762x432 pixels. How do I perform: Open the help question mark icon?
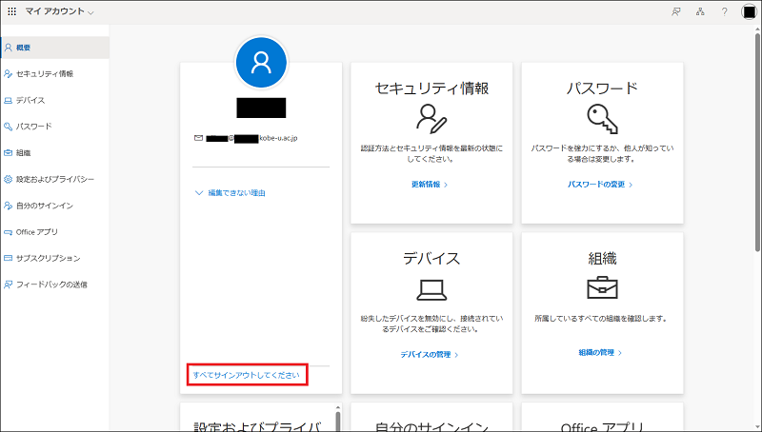coord(725,11)
